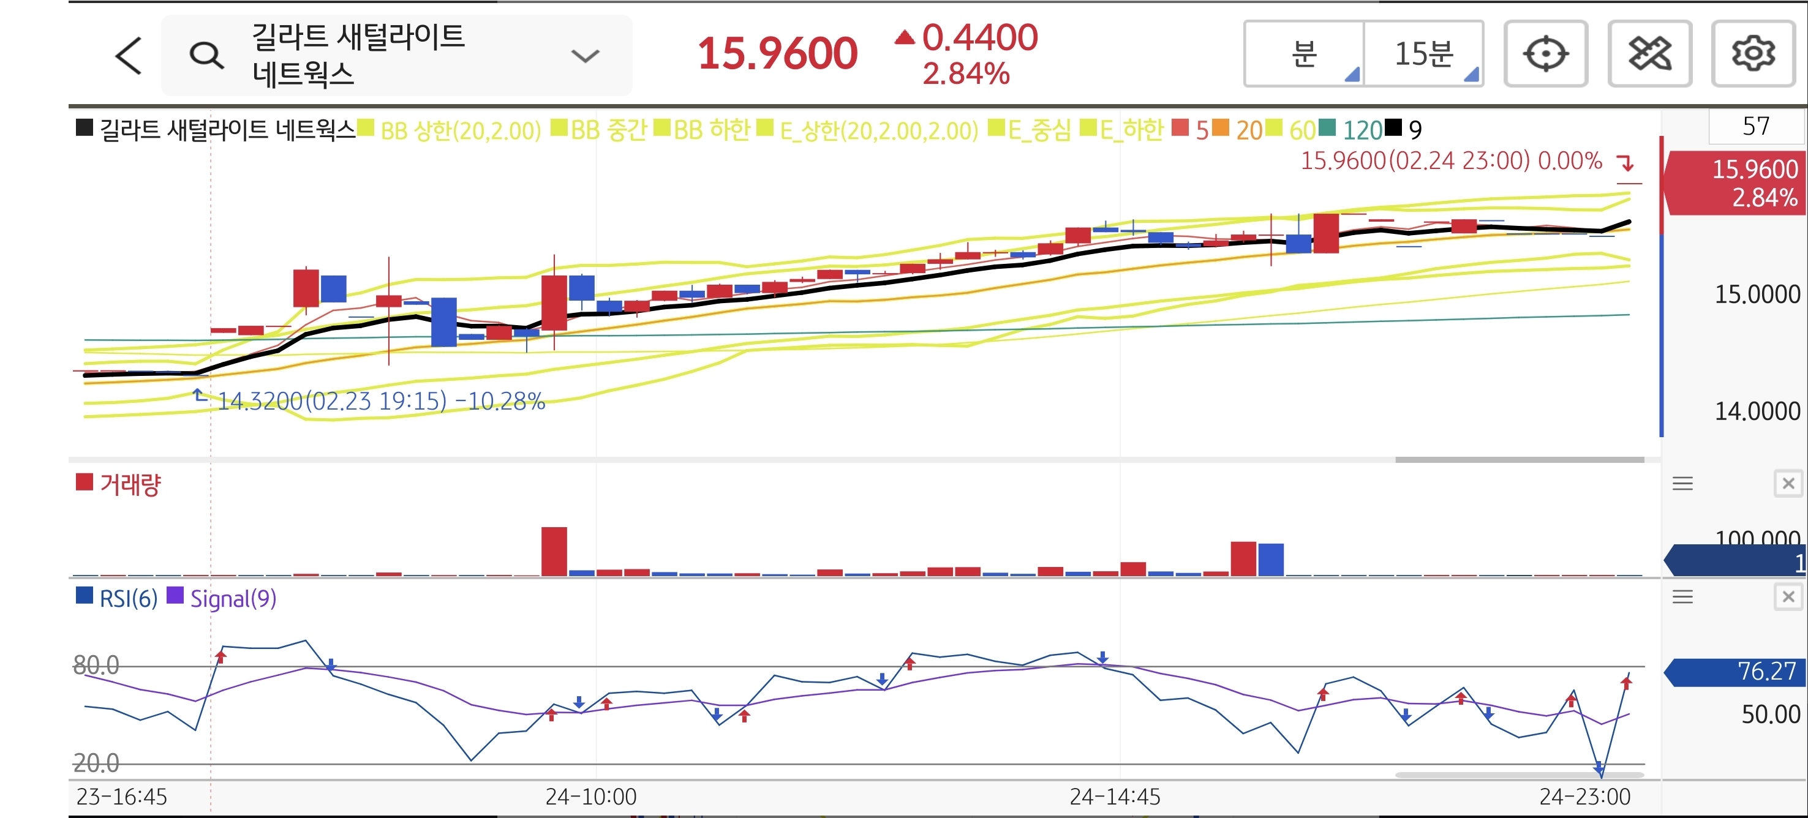
Task: Click the RSI(6) indicator label
Action: (128, 598)
